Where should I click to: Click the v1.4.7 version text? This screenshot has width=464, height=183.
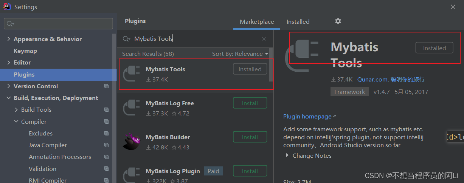[382, 92]
